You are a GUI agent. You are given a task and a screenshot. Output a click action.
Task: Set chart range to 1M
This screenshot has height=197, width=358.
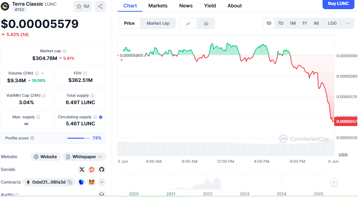click(293, 23)
